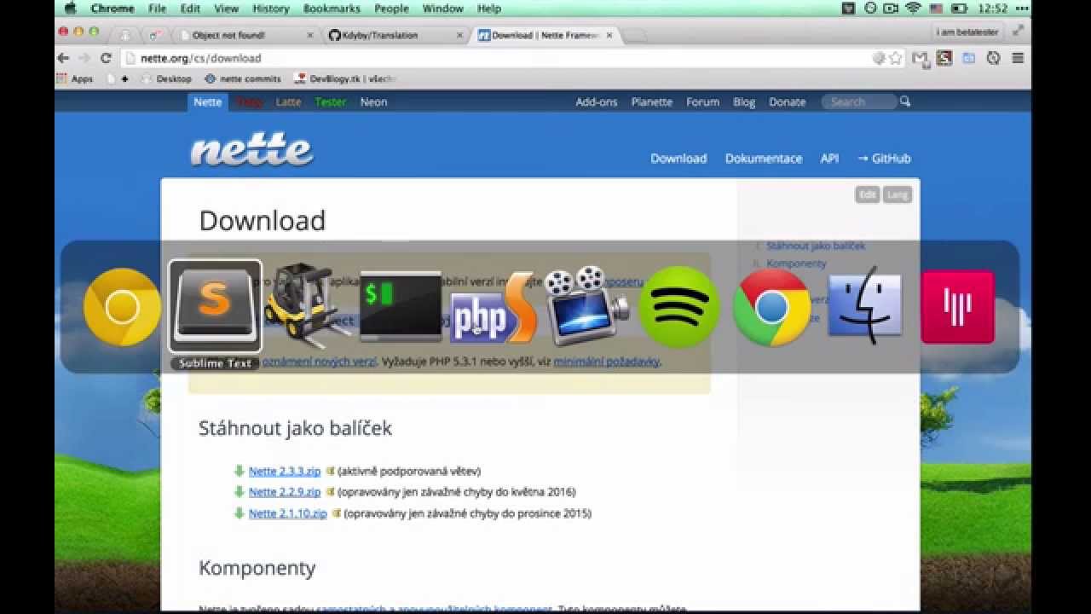
Task: Open the nette commits bookmark
Action: pyautogui.click(x=243, y=78)
